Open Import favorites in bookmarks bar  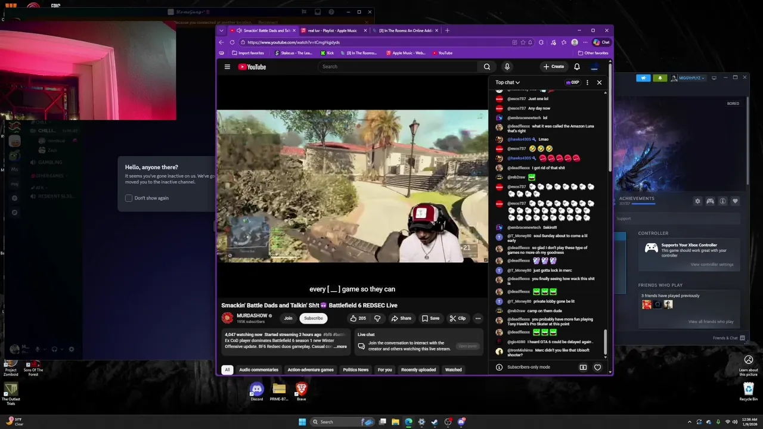coord(247,53)
